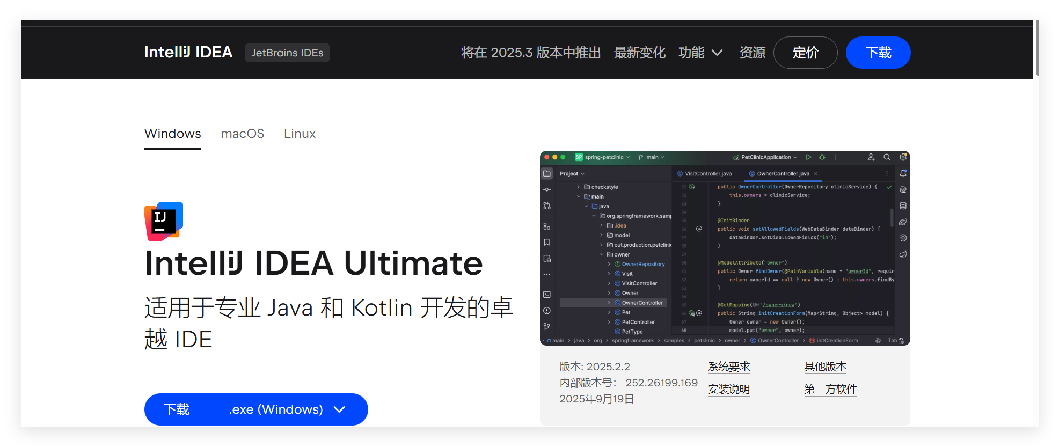The image size is (1059, 447).
Task: Switch to the Windows tab
Action: [173, 134]
